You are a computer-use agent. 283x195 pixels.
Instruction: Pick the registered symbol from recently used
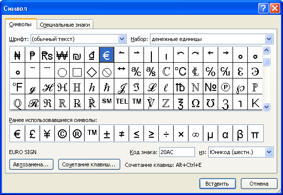coord(77,133)
